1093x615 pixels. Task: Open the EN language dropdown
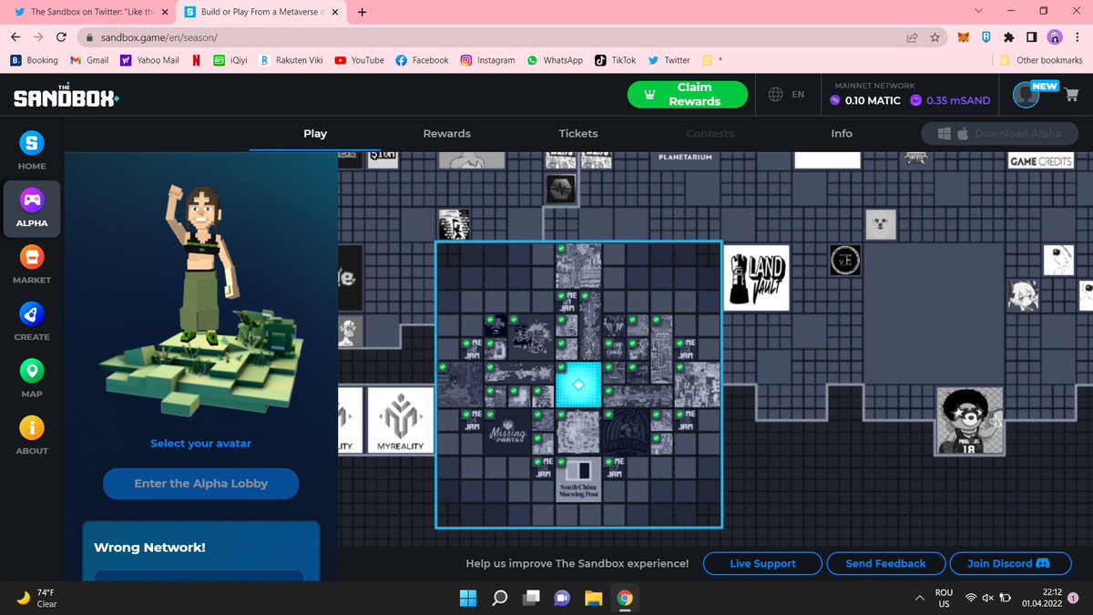(798, 94)
